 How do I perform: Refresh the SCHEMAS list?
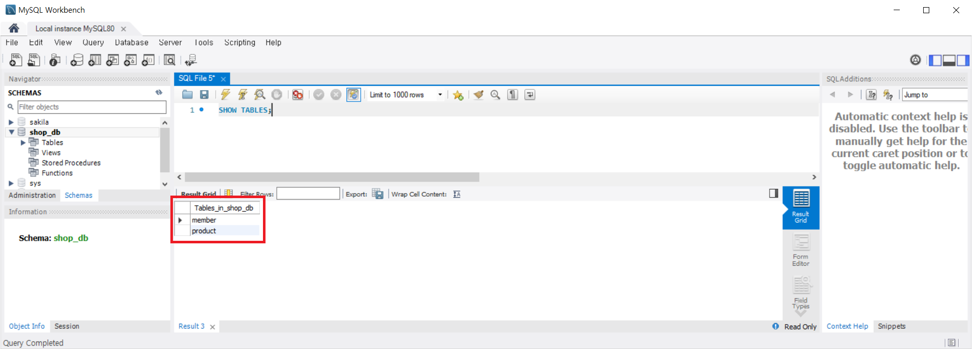click(159, 92)
